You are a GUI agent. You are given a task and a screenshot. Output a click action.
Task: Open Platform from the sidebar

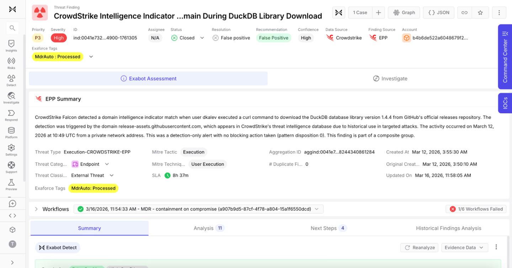[11, 133]
